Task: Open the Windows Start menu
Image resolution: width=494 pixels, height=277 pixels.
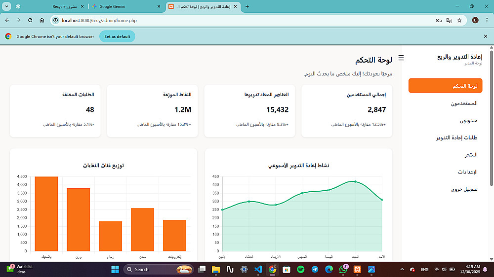Action: (115, 270)
